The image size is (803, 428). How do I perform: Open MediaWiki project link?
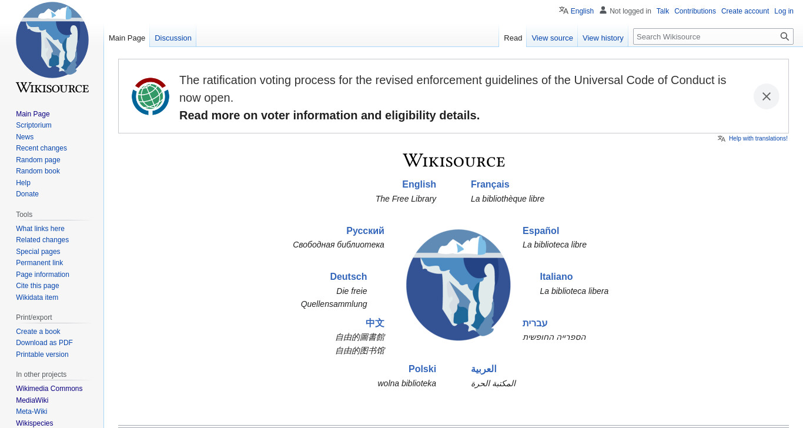32,400
